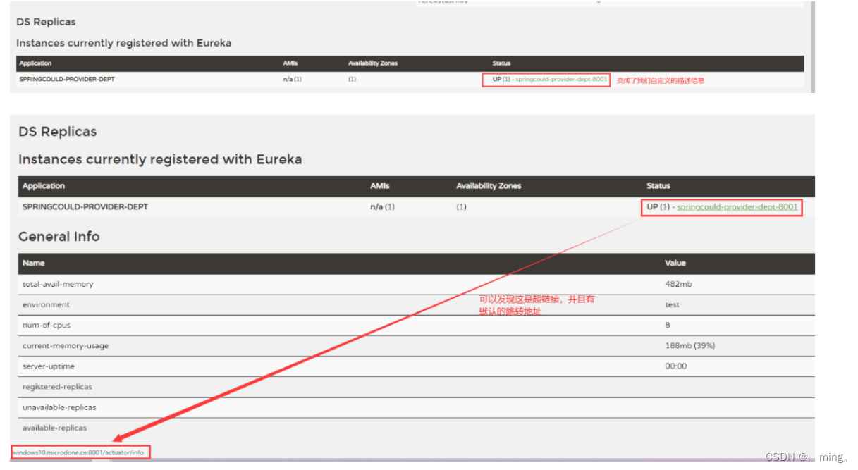Image resolution: width=858 pixels, height=470 pixels.
Task: Select the num-of-cpus row name
Action: coord(47,326)
